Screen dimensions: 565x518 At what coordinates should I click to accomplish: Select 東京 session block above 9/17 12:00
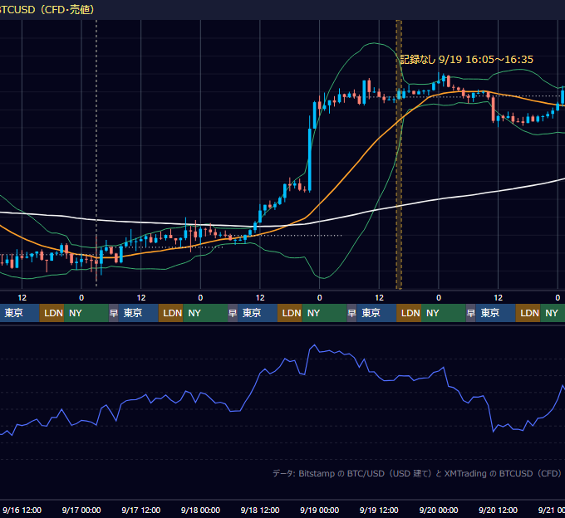coord(139,313)
